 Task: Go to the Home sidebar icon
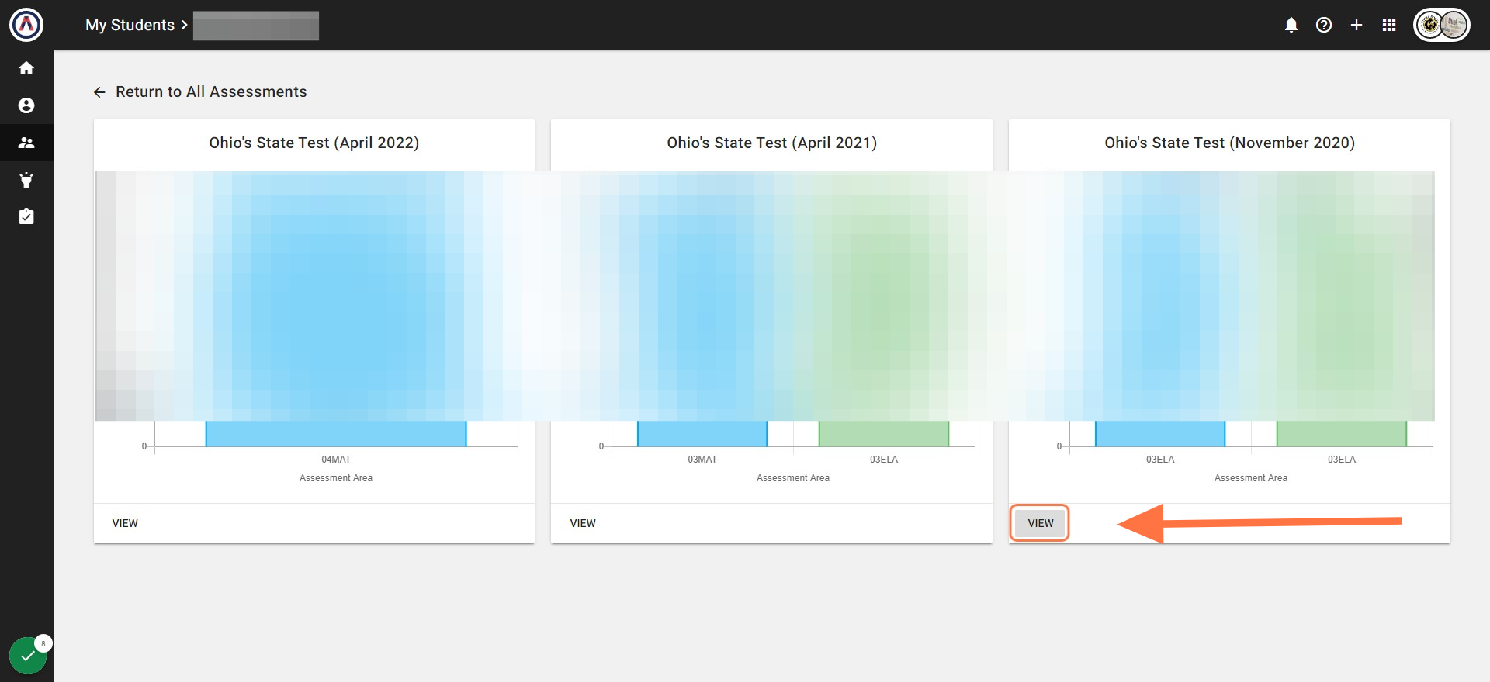click(26, 68)
